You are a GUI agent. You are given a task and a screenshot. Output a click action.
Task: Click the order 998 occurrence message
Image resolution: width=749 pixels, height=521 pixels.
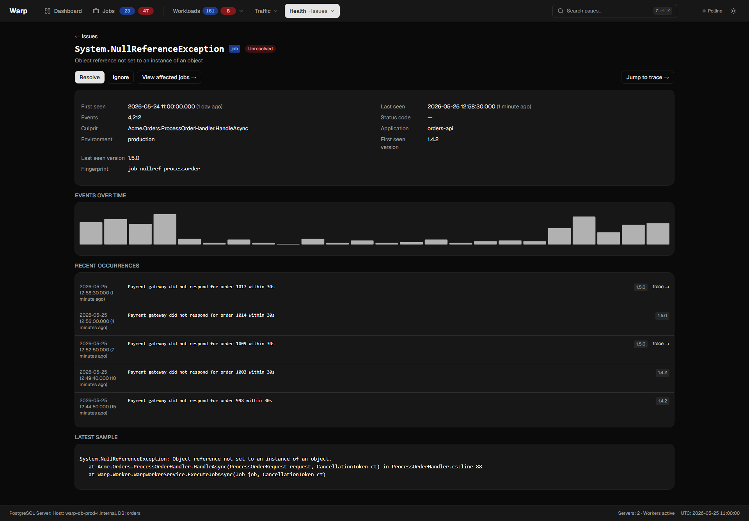200,400
